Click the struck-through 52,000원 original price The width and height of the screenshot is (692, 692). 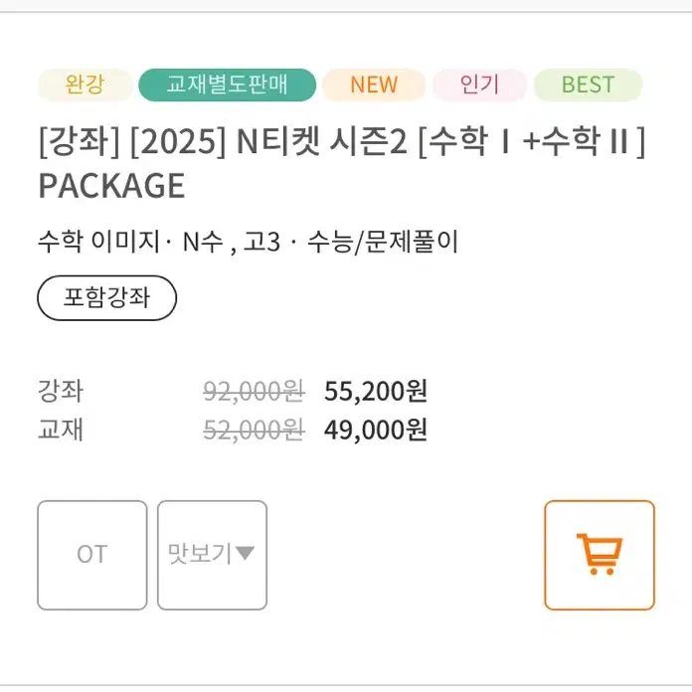pyautogui.click(x=254, y=431)
